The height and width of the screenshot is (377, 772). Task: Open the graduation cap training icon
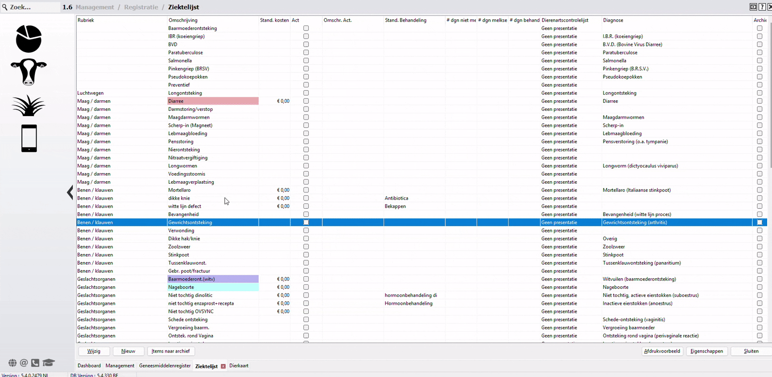49,362
